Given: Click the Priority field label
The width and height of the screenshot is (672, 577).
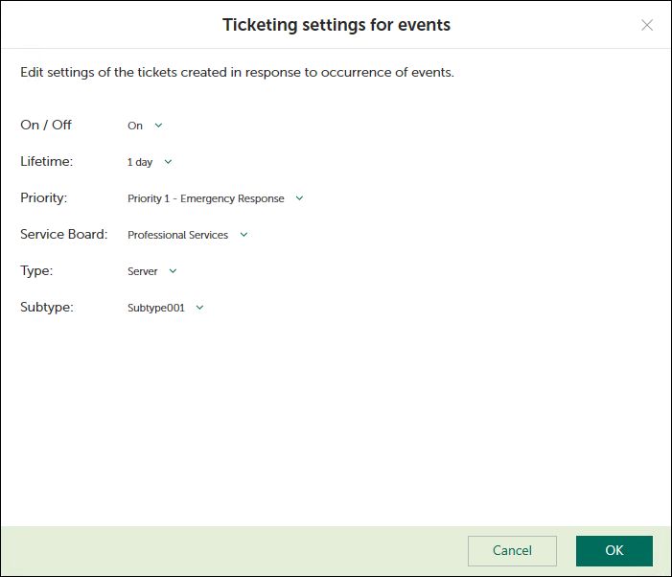Looking at the screenshot, I should pos(44,197).
